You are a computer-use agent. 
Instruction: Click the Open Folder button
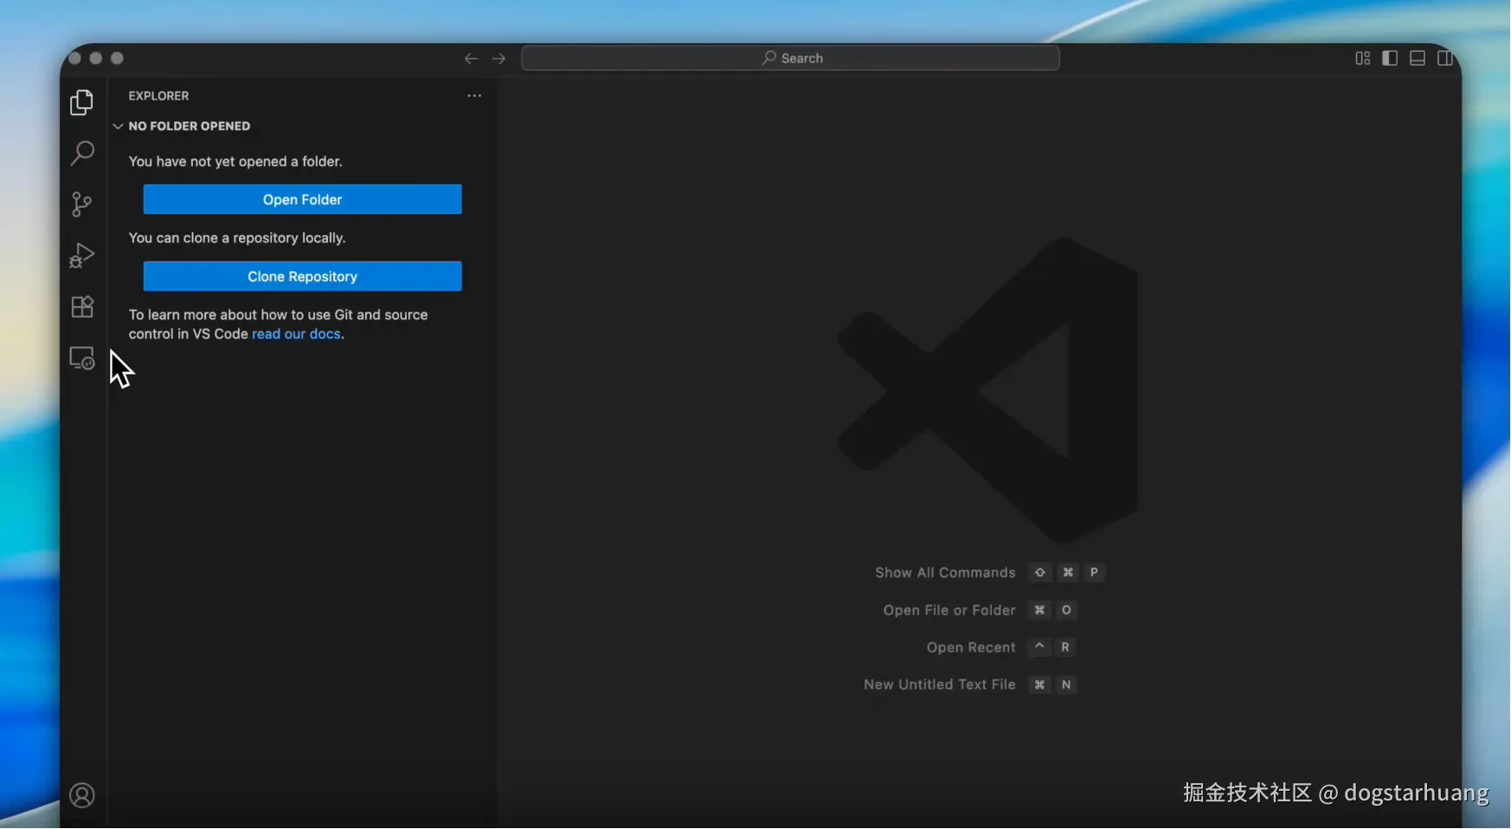[x=303, y=199]
